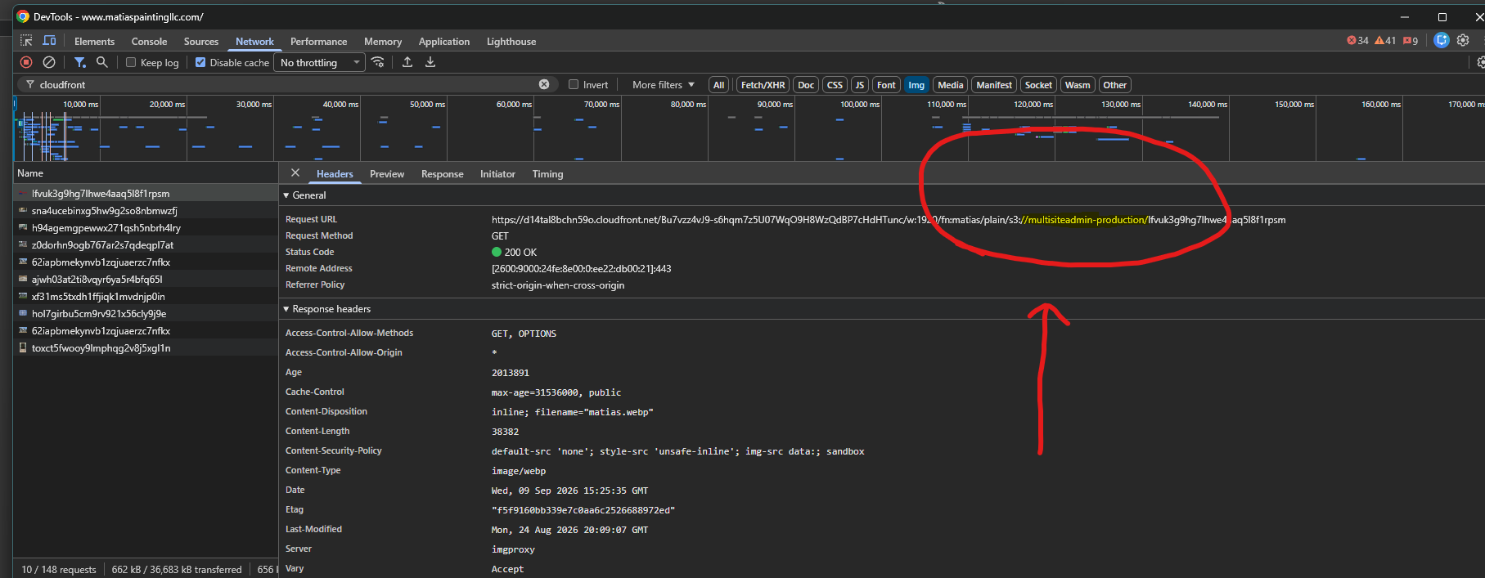Toggle Fetch/XHR type filter
The image size is (1485, 578).
point(763,85)
